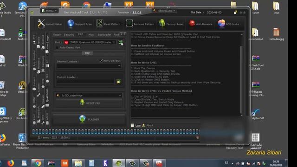Select the LG vertical side tab
The width and height of the screenshot is (297, 167).
pos(47,63)
